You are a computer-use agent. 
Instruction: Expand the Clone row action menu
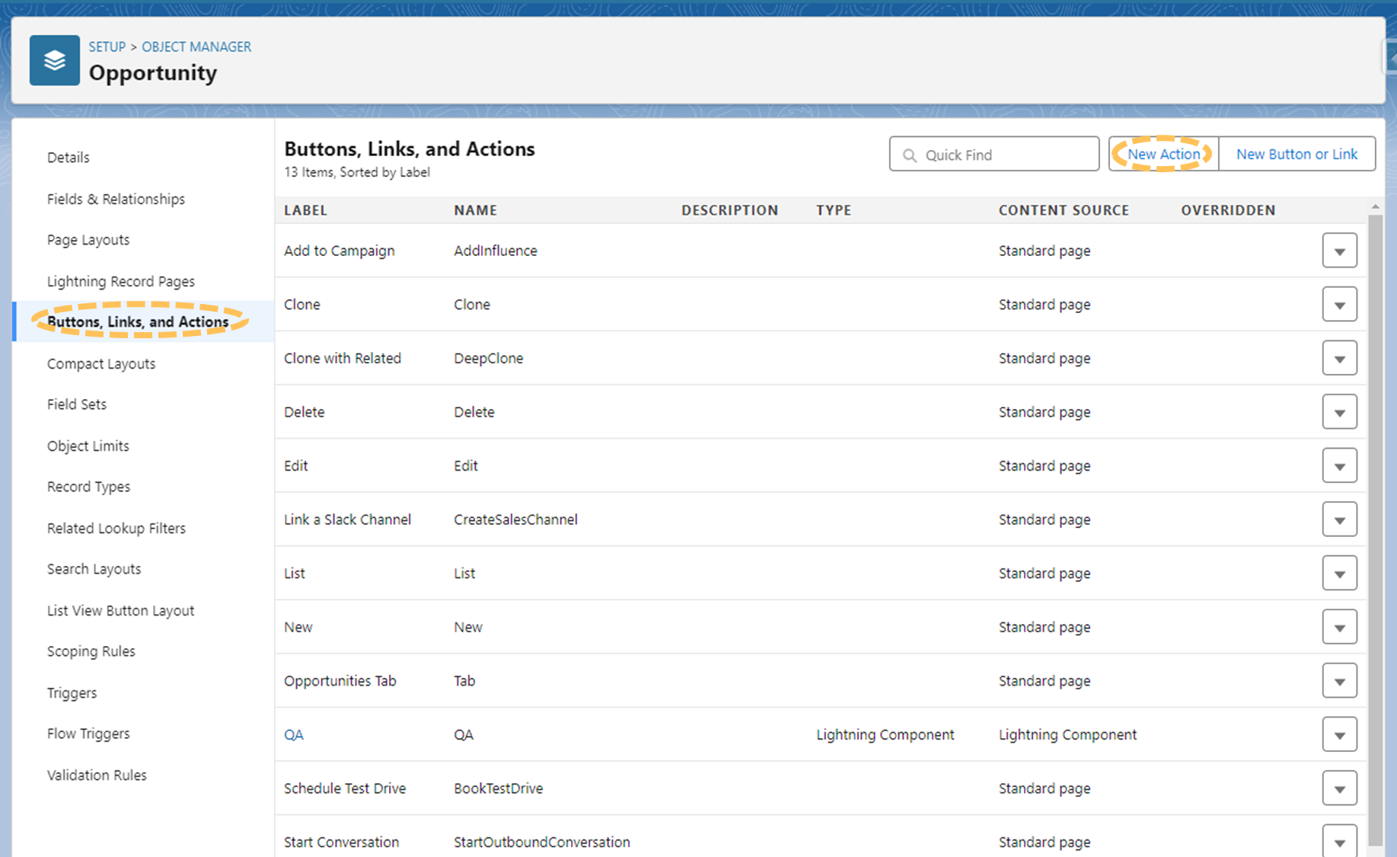pos(1339,305)
